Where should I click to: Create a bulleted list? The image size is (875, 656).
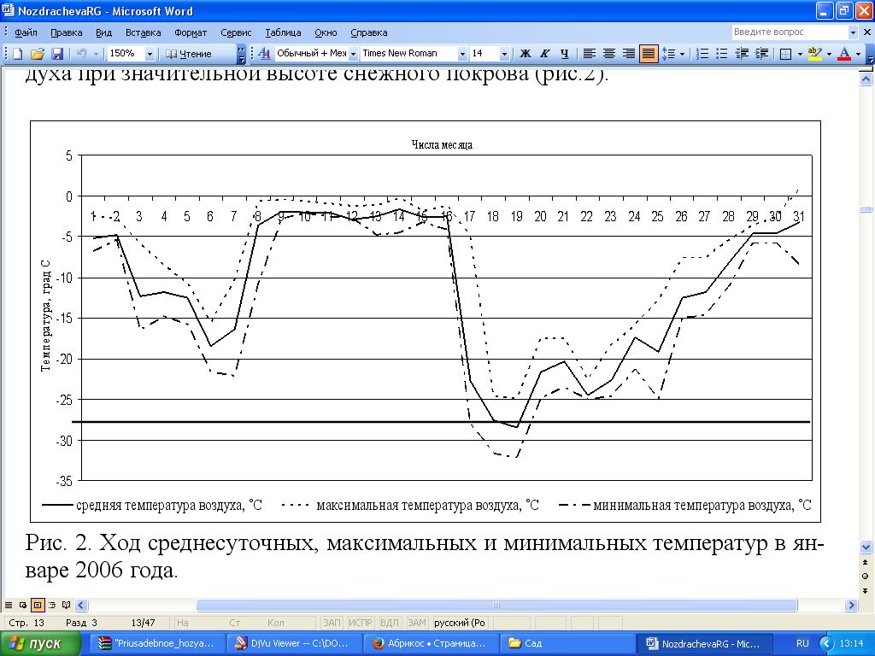[x=722, y=53]
